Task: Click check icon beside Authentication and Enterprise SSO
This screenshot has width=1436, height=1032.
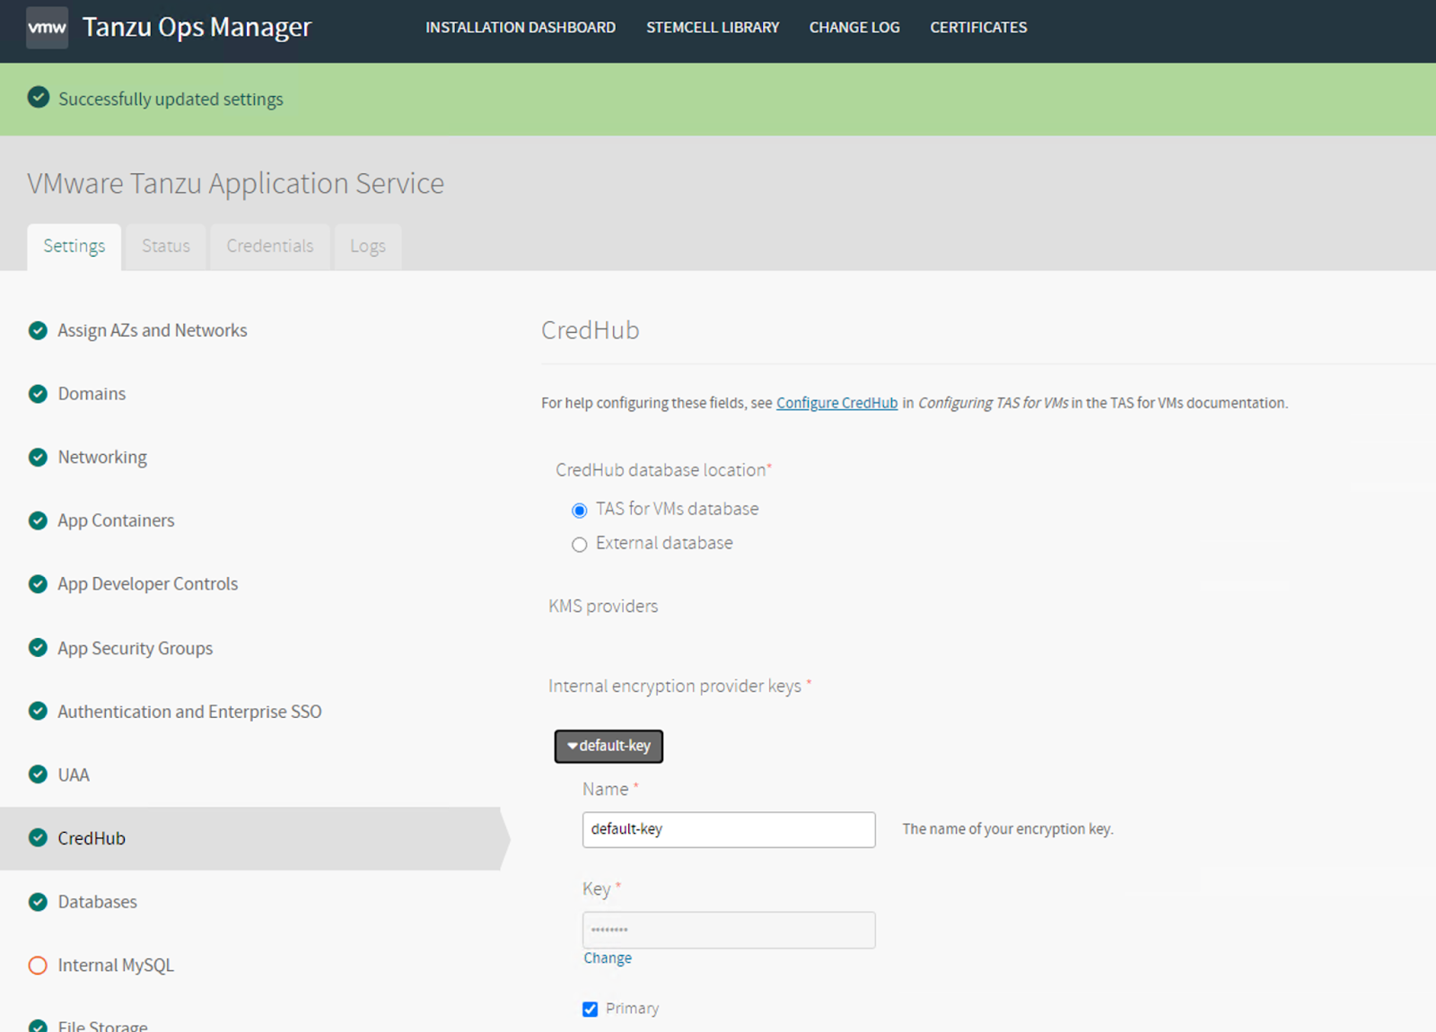Action: (38, 711)
